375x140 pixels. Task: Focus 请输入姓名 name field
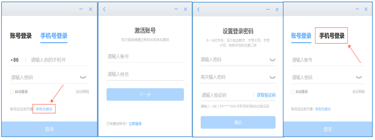pyautogui.click(x=145, y=74)
